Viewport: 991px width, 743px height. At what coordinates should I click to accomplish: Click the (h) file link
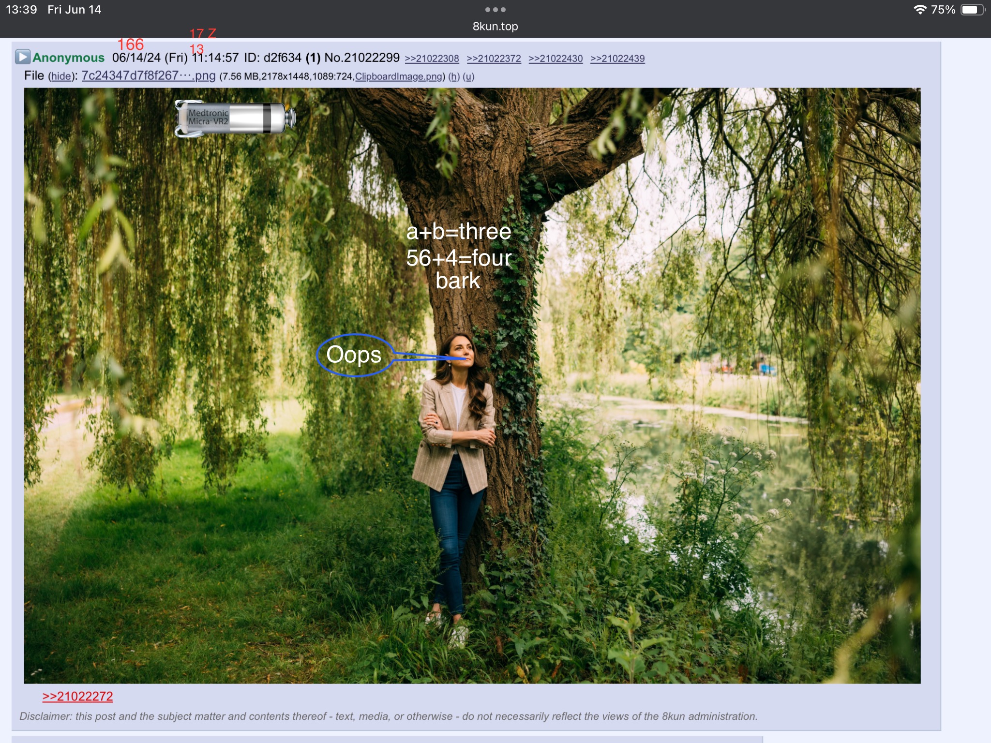[x=454, y=76]
